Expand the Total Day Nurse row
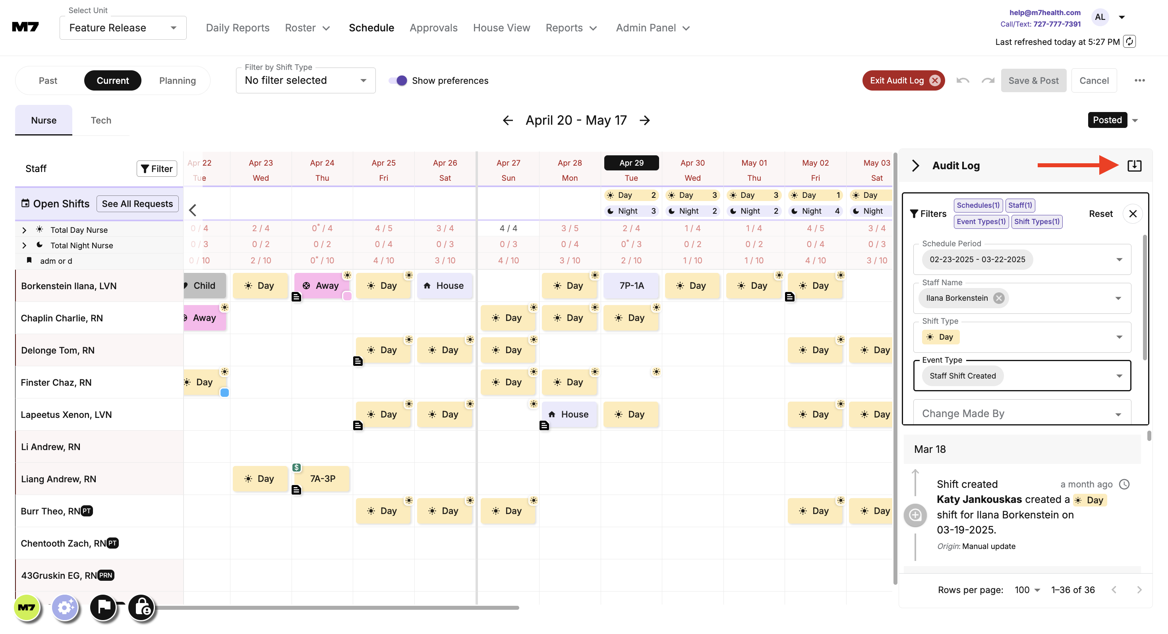This screenshot has width=1168, height=634. 24,230
